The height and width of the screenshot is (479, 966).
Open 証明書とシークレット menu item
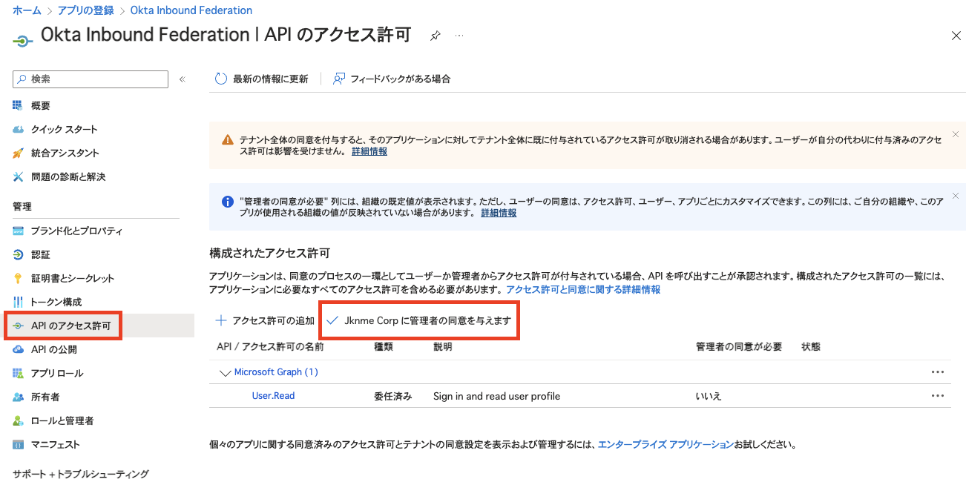pyautogui.click(x=72, y=278)
